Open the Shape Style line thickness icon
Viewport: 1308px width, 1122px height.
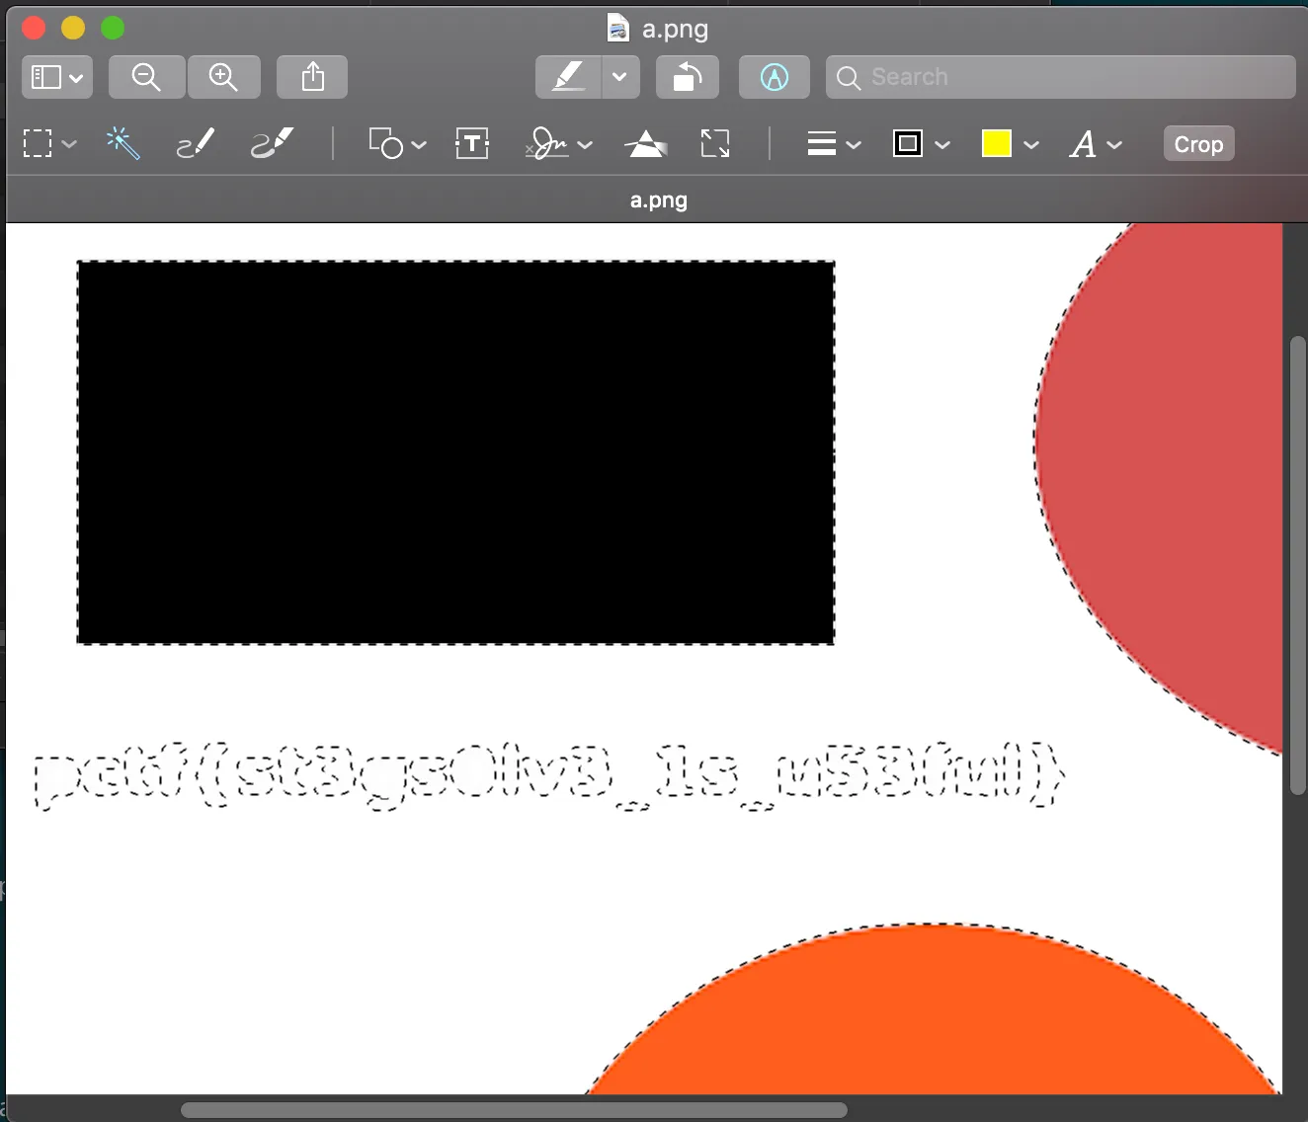[822, 144]
